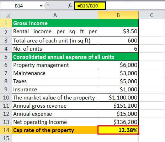
Task: Select column A header
Action: pos(55,15)
